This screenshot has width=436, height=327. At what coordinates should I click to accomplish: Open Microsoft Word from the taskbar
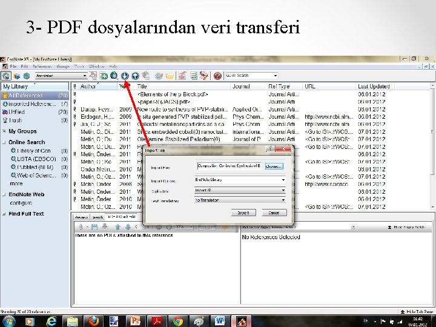point(220,321)
